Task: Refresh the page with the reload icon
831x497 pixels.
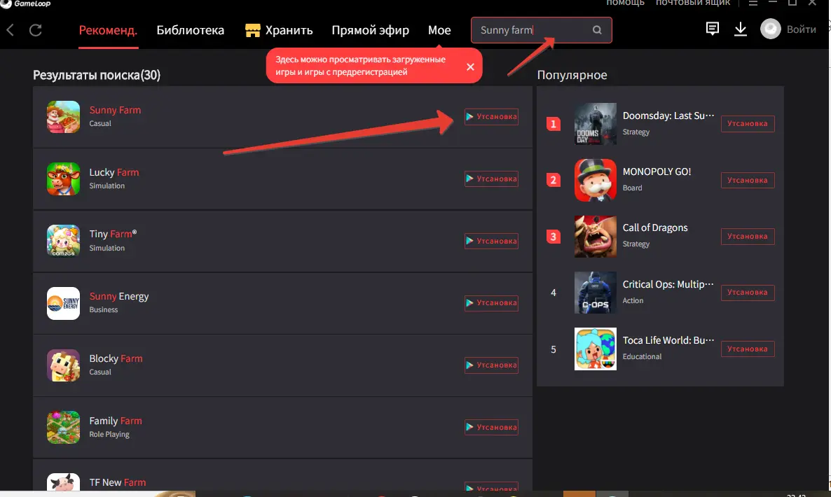Action: point(36,30)
